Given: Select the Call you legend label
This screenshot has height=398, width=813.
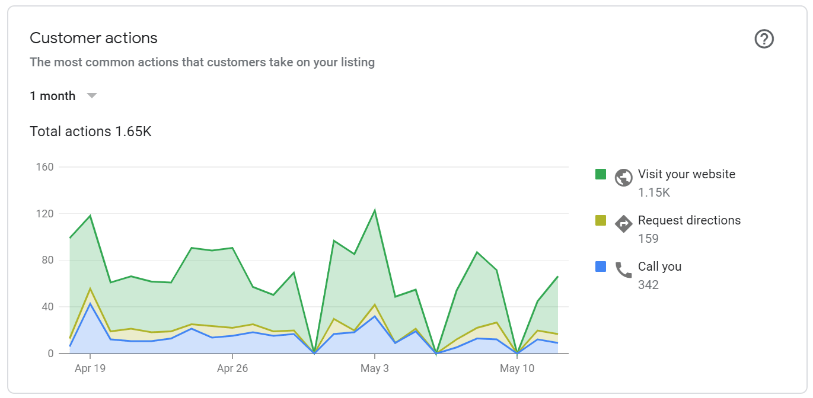Looking at the screenshot, I should pos(659,267).
